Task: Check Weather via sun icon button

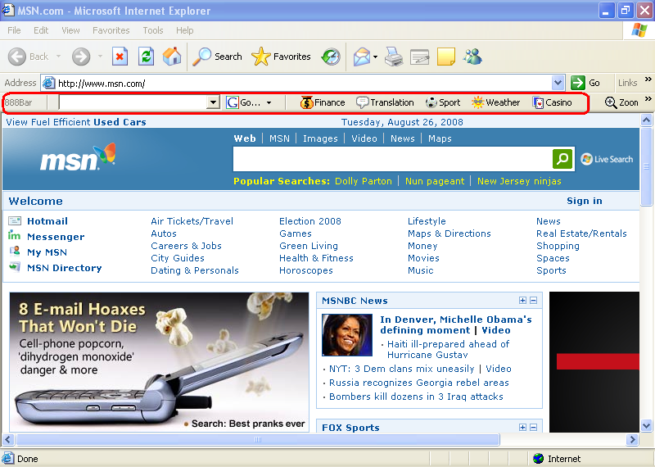Action: pyautogui.click(x=496, y=102)
